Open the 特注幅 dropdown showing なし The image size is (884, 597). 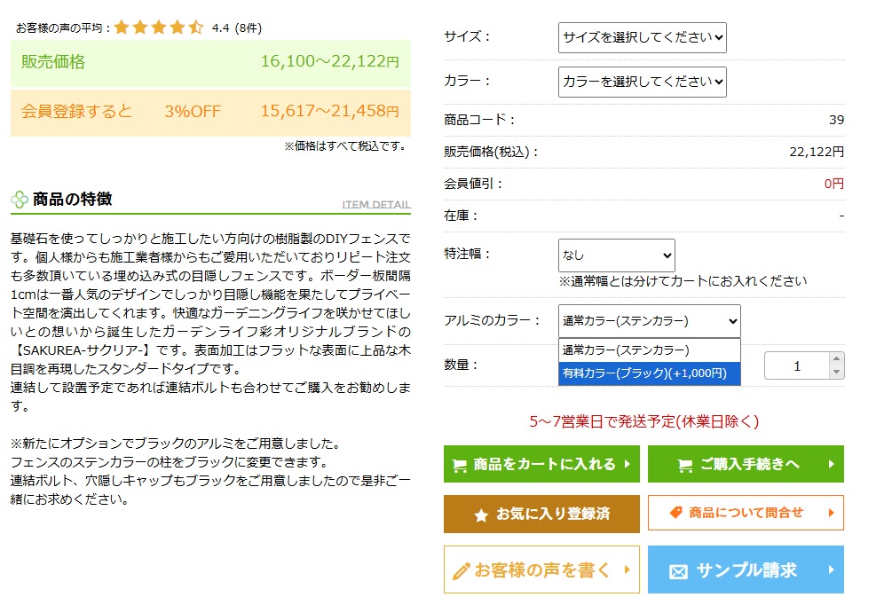(x=616, y=255)
